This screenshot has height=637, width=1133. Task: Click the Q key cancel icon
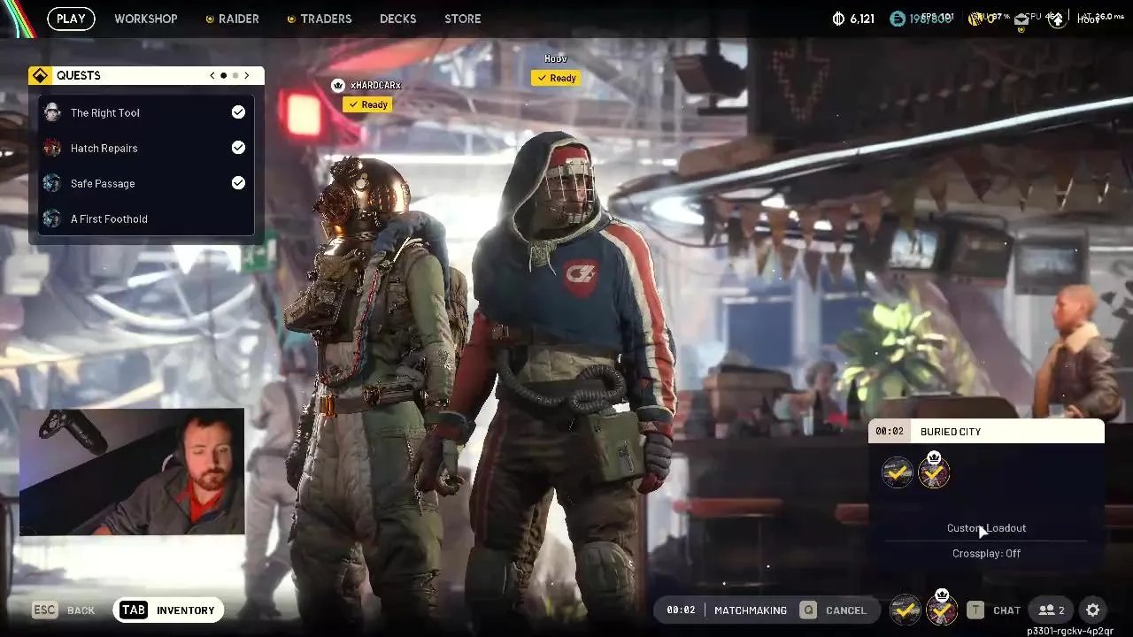point(807,610)
